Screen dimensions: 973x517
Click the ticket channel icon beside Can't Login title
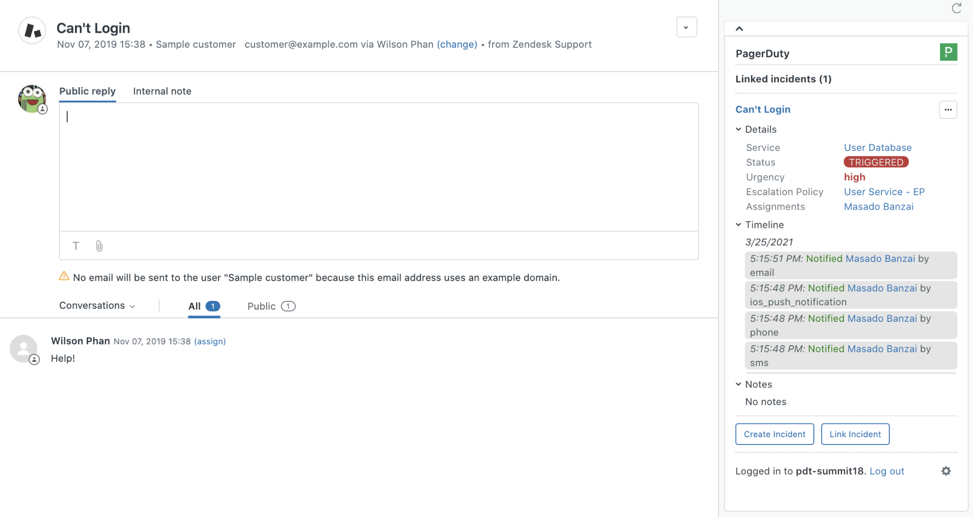pos(31,30)
